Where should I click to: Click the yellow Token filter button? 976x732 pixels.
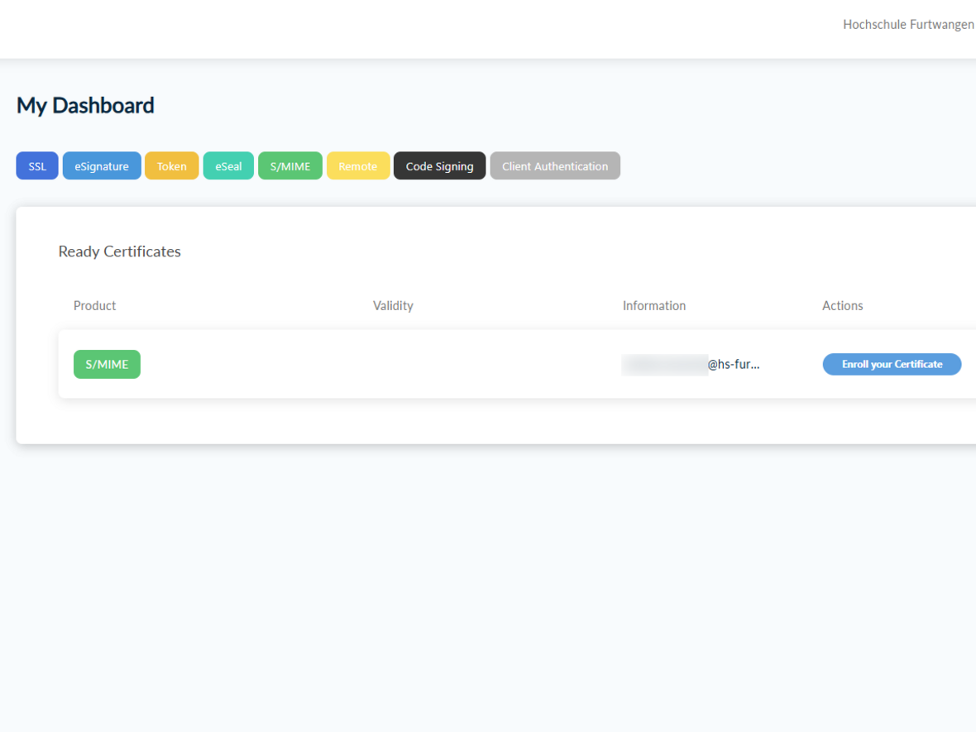(x=172, y=166)
